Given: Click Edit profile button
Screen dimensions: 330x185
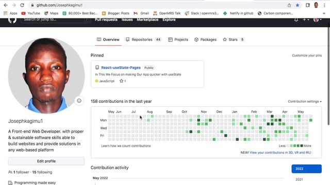Looking at the screenshot, I should tap(46, 161).
